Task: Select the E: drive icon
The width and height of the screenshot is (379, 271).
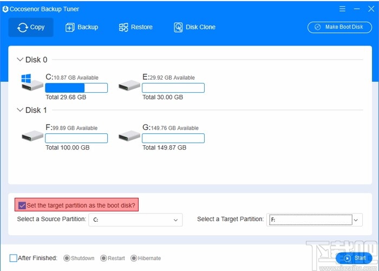Action: pyautogui.click(x=129, y=86)
